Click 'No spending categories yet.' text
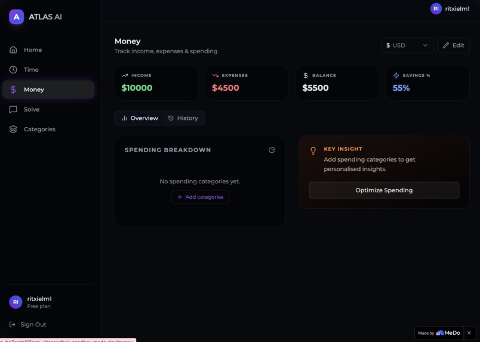Image resolution: width=480 pixels, height=342 pixels. 200,181
